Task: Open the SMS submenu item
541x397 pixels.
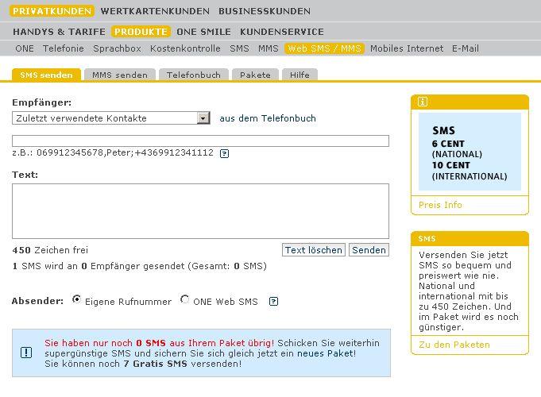Action: click(x=239, y=48)
